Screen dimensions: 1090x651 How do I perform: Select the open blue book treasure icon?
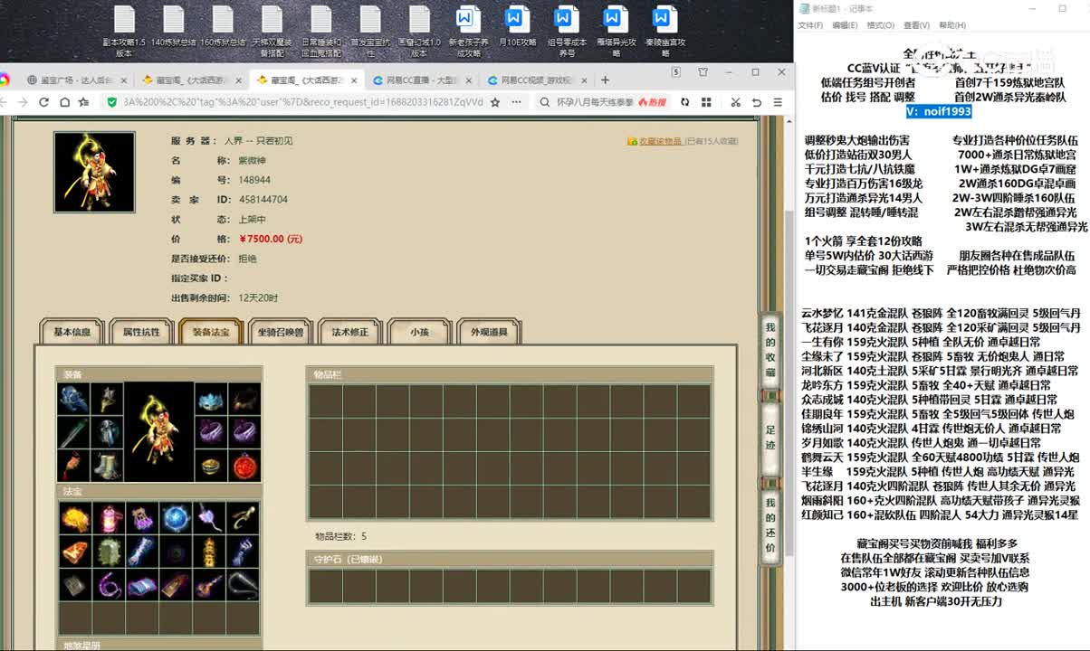[x=141, y=585]
